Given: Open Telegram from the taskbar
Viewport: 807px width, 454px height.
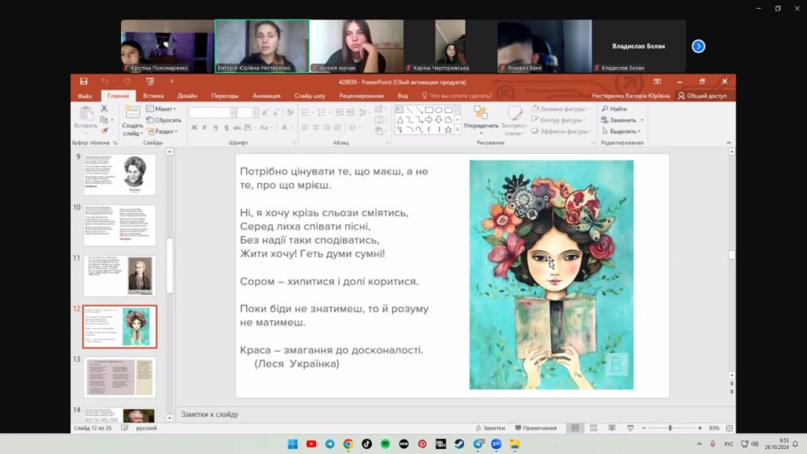Looking at the screenshot, I should (329, 444).
